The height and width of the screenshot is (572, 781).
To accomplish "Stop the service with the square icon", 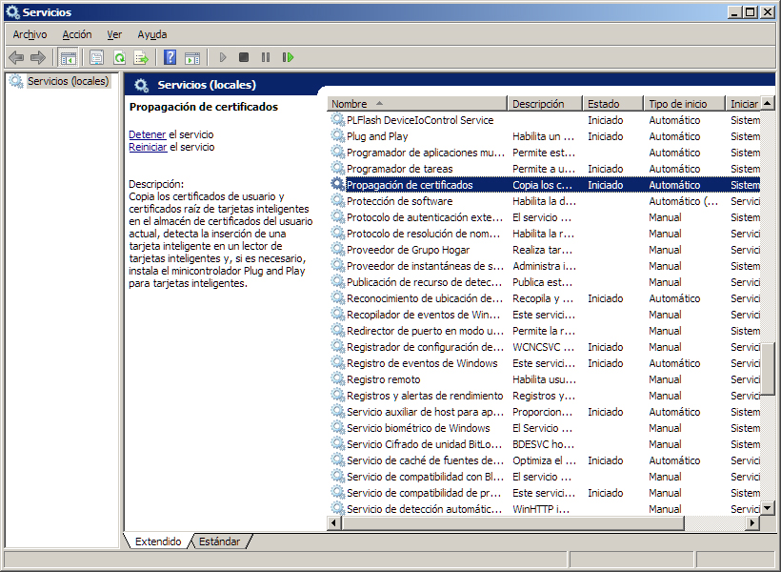I will tap(244, 58).
